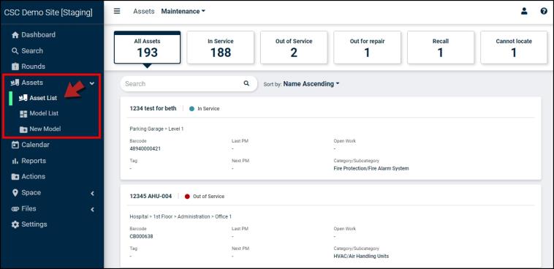Open the Sort by Name Ascending dropdown
This screenshot has width=554, height=269.
[311, 84]
